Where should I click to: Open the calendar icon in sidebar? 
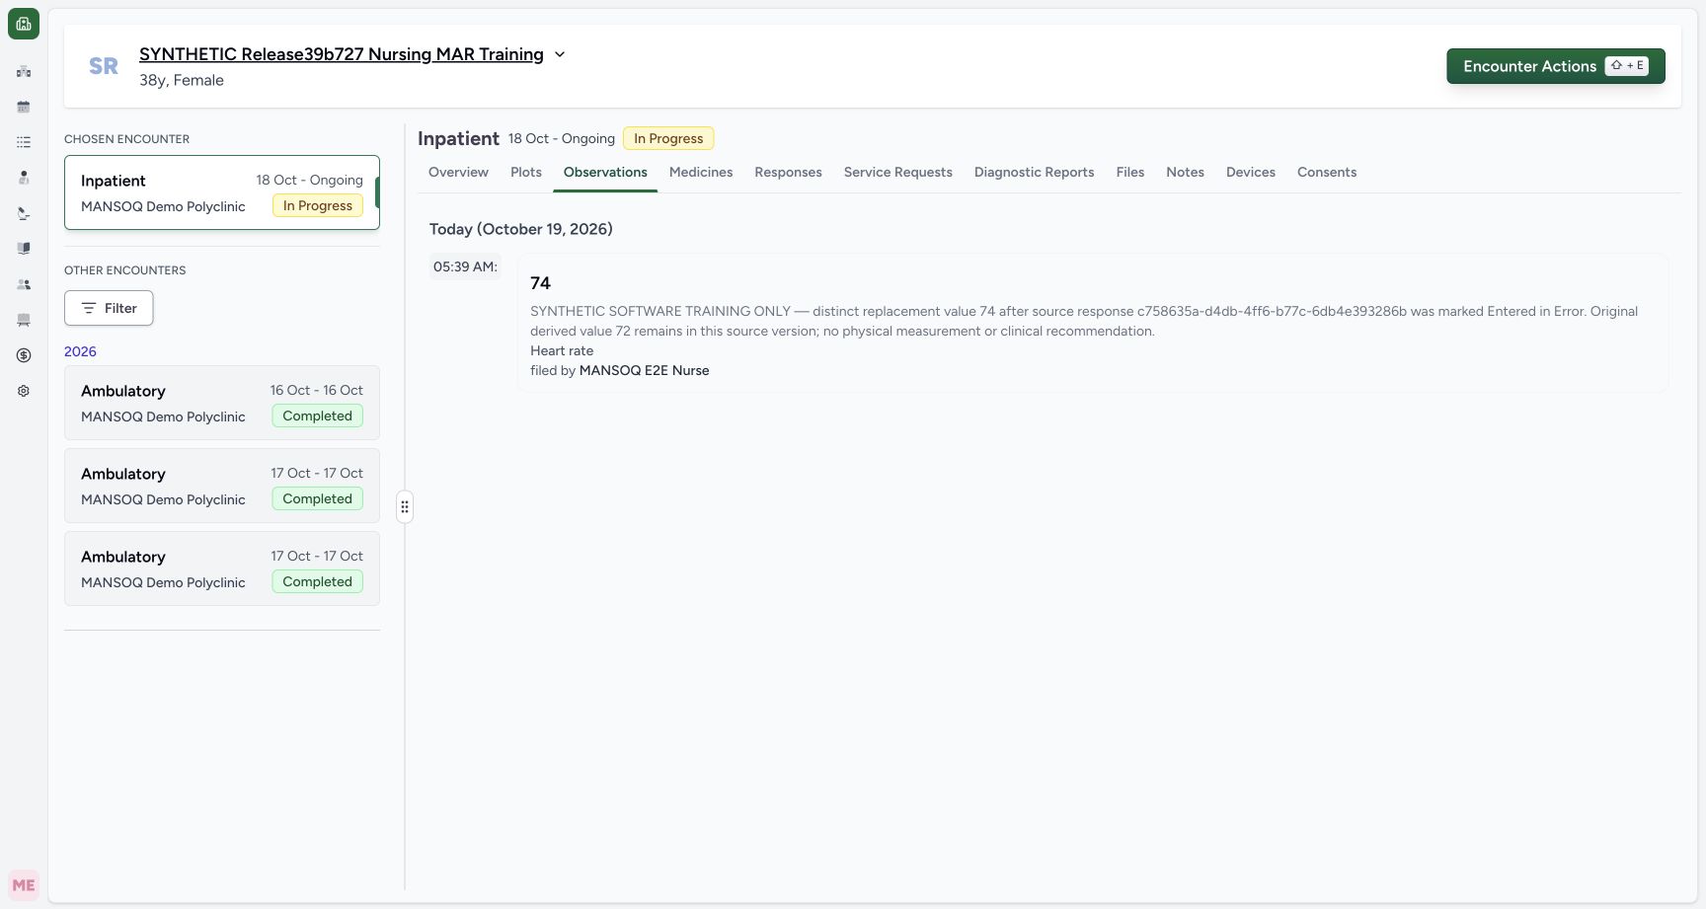coord(24,107)
